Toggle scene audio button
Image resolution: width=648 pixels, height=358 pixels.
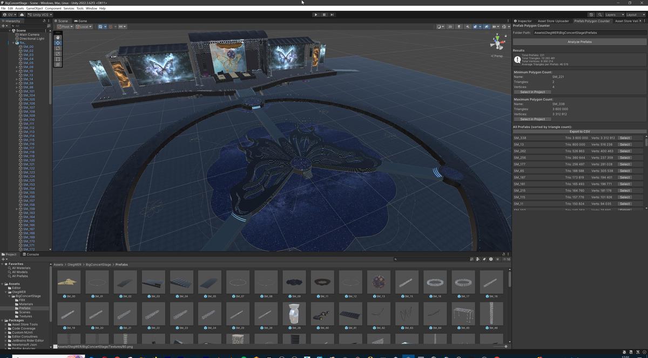click(x=468, y=26)
